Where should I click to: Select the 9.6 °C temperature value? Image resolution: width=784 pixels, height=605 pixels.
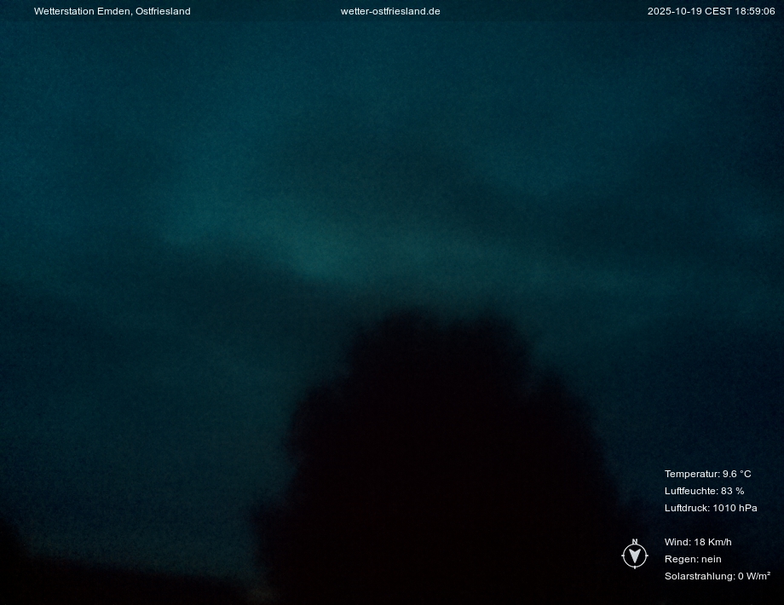pyautogui.click(x=737, y=474)
